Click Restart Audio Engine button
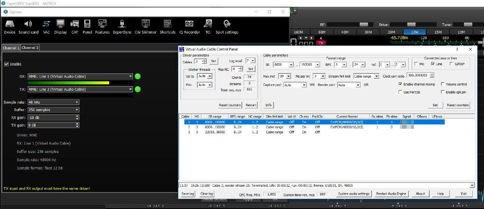 (x=391, y=194)
